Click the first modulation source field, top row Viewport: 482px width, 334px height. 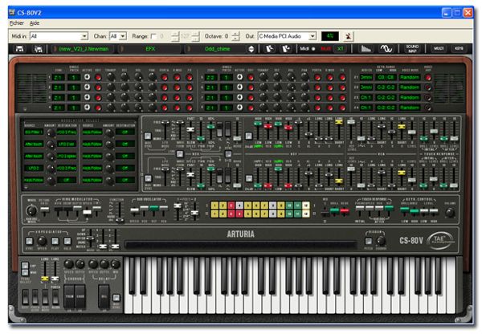[x=34, y=132]
